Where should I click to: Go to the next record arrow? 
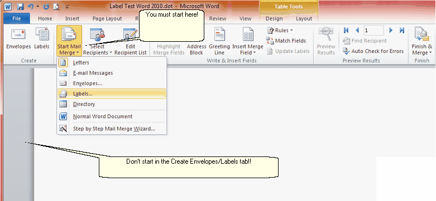pos(391,30)
